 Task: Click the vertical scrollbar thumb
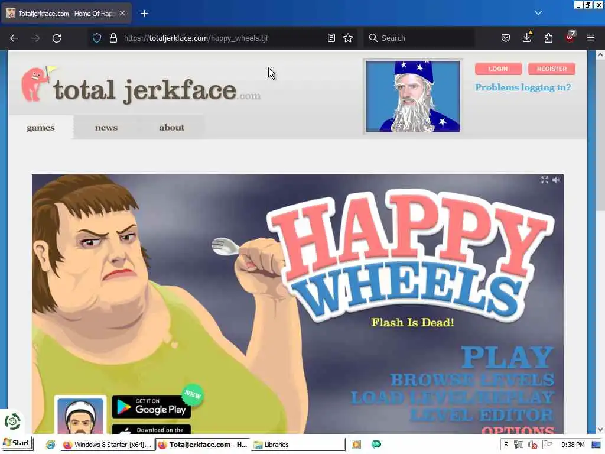[600, 135]
